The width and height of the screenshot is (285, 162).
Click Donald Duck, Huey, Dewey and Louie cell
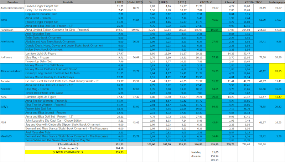(68, 46)
